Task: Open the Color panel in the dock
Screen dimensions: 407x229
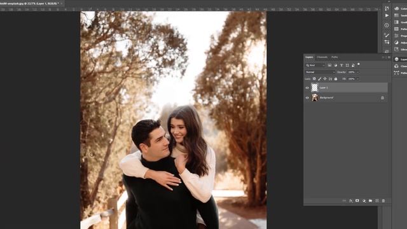Action: tap(400, 8)
